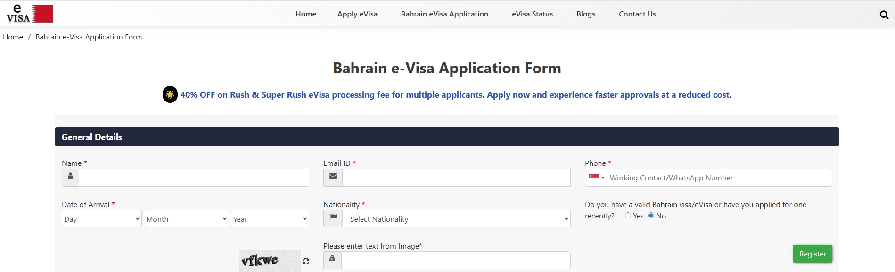Focus the Working Contact/WhatsApp Number field

(x=719, y=178)
